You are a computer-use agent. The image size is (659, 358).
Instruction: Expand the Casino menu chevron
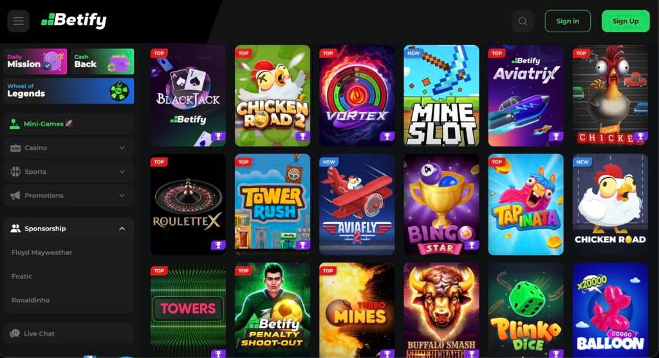[x=122, y=147]
